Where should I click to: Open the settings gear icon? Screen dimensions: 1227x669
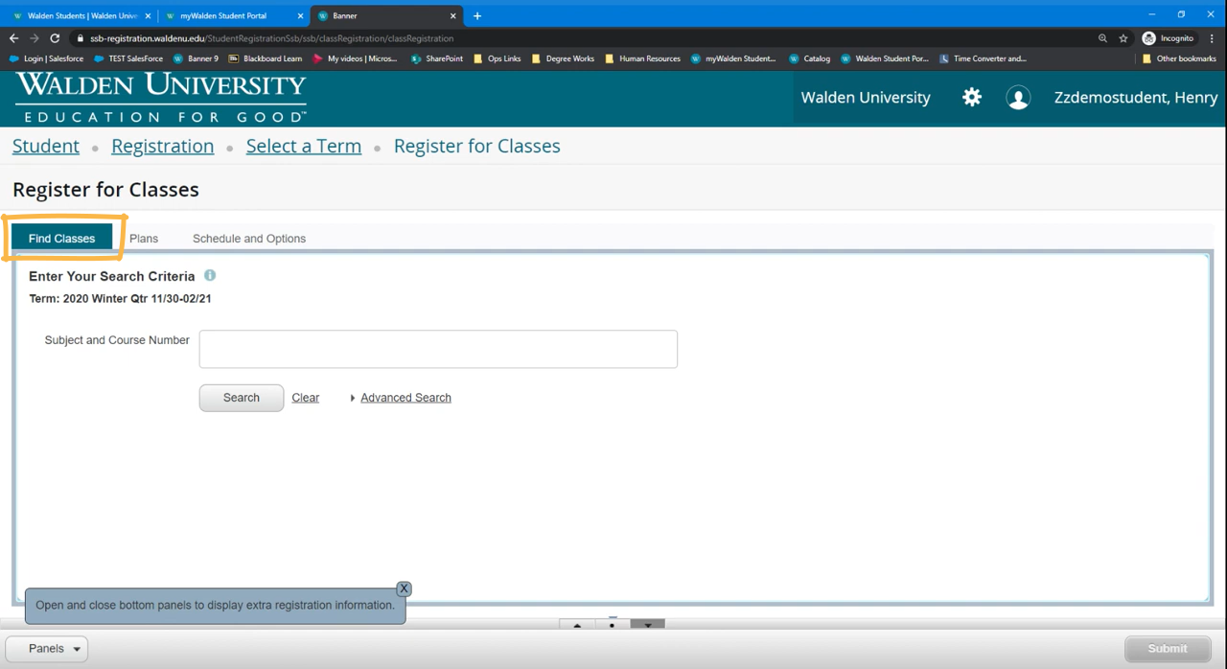tap(972, 98)
